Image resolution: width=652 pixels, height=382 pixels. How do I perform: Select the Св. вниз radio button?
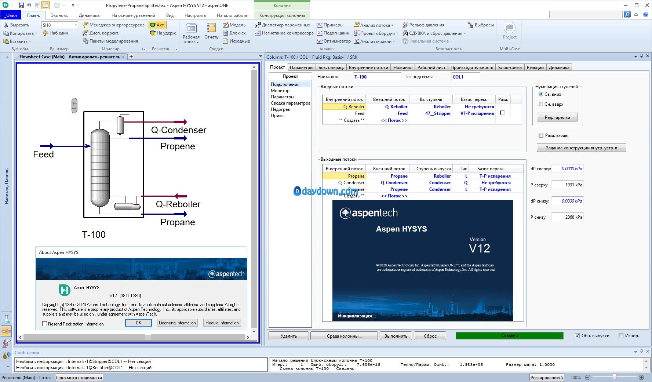540,94
